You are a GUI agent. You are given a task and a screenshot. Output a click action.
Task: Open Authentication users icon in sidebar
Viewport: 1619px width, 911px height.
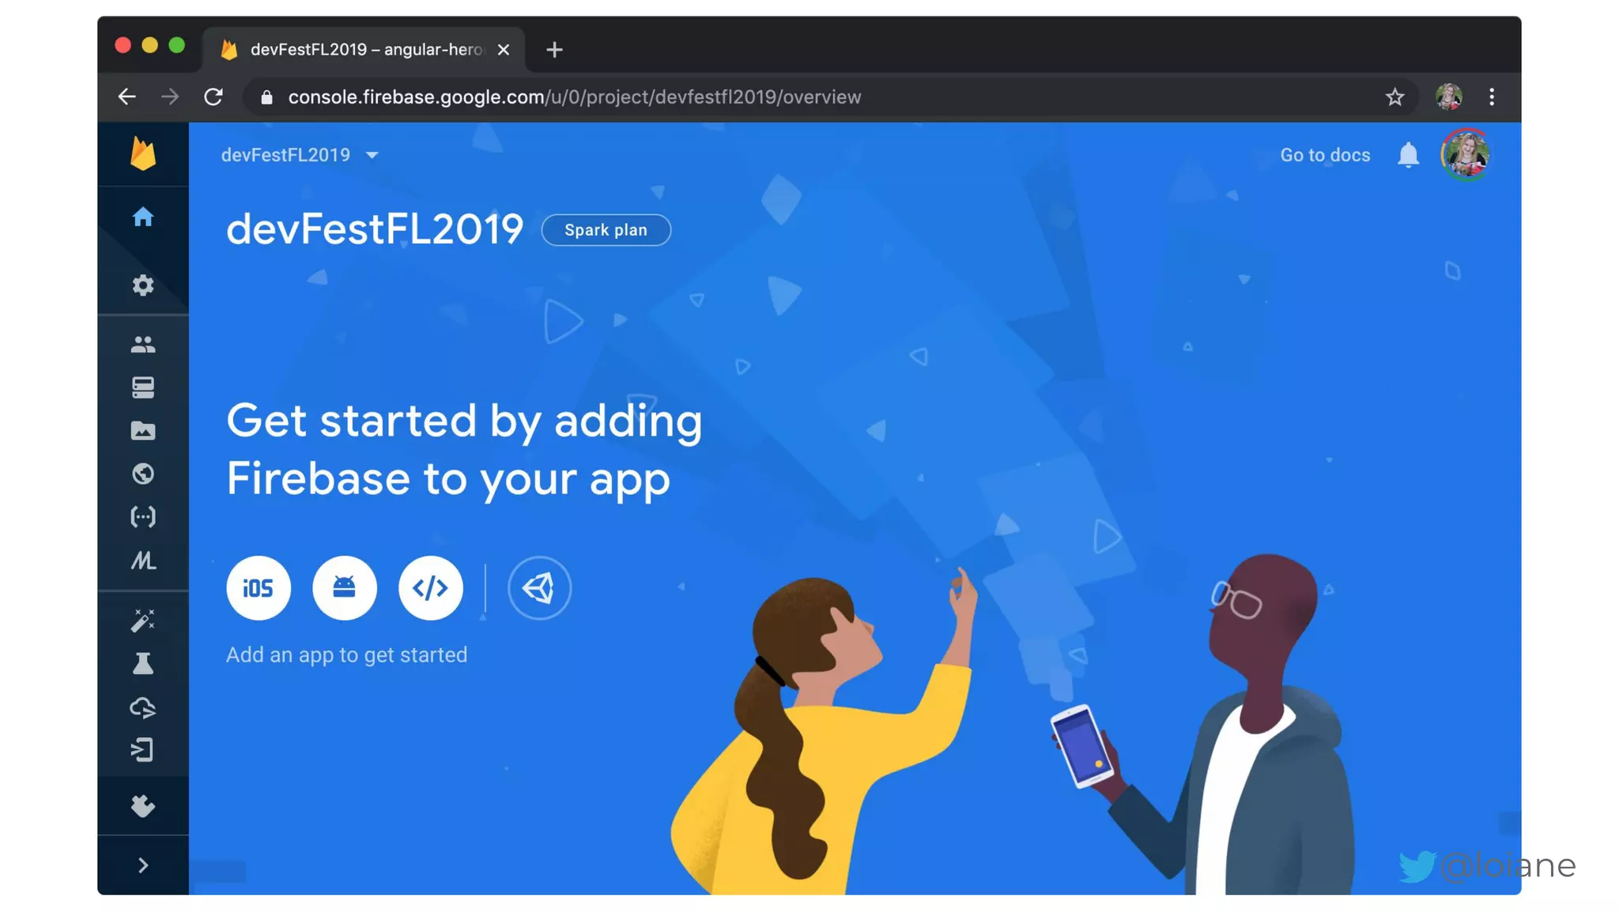(x=142, y=344)
